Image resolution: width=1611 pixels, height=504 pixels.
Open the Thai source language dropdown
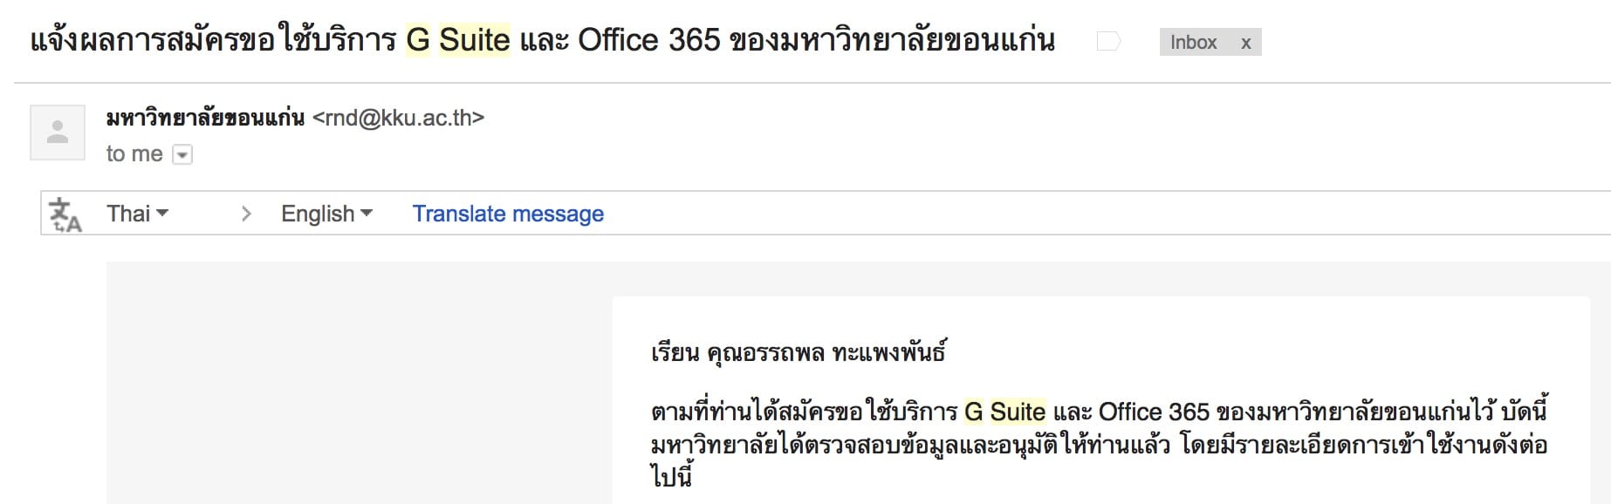(x=137, y=214)
